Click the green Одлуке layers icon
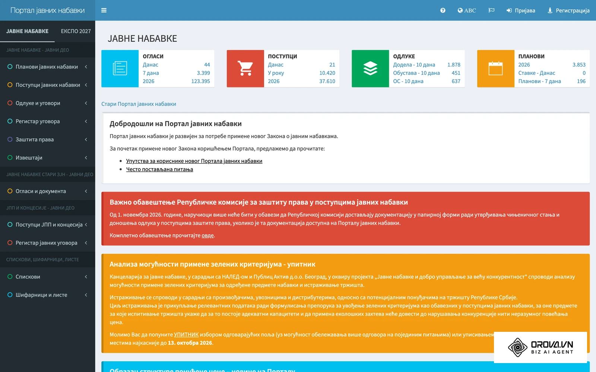 pyautogui.click(x=370, y=68)
